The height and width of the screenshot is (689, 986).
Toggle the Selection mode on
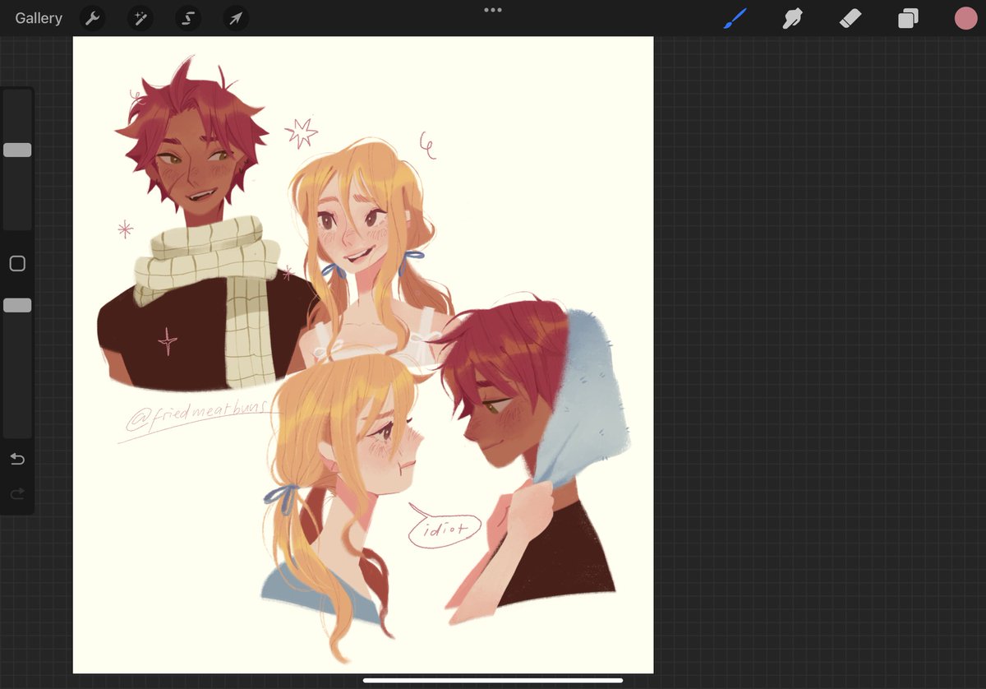pyautogui.click(x=188, y=17)
